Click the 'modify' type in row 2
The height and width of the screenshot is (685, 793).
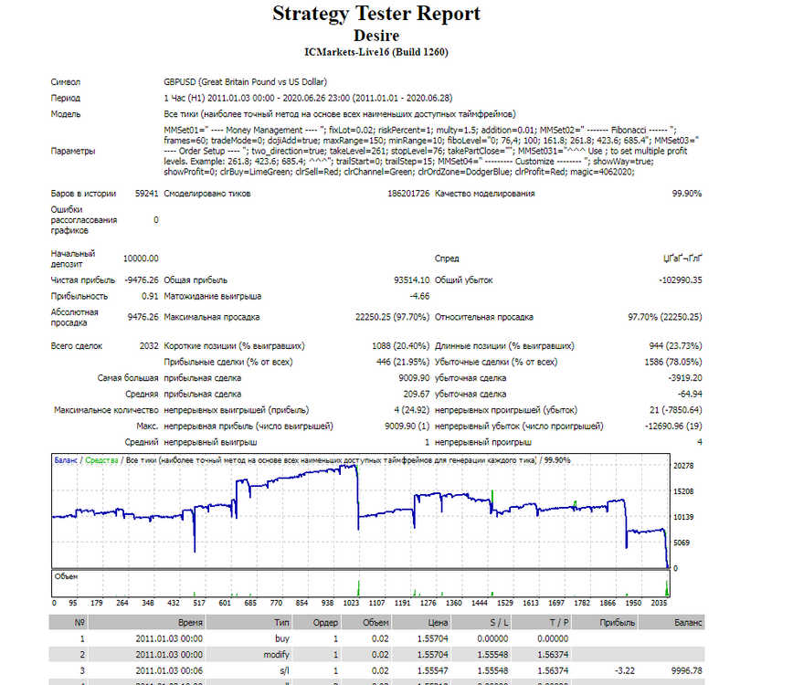(276, 655)
